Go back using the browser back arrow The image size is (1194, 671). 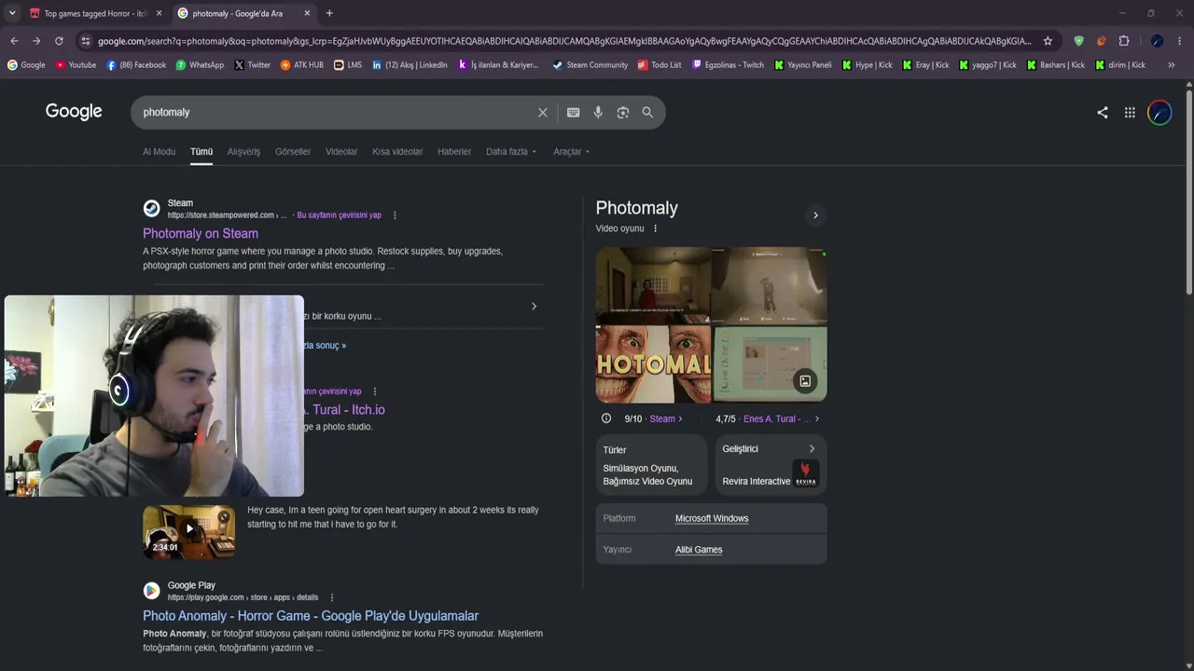(x=14, y=41)
